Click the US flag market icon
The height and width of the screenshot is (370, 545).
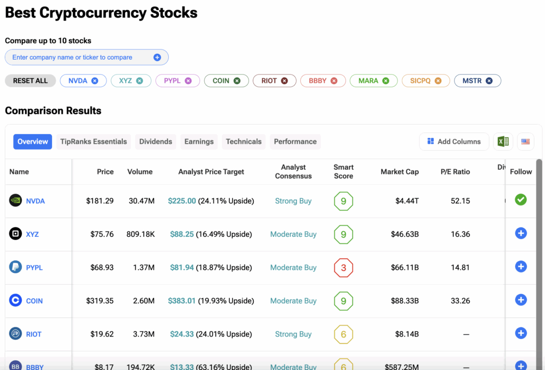coord(525,142)
